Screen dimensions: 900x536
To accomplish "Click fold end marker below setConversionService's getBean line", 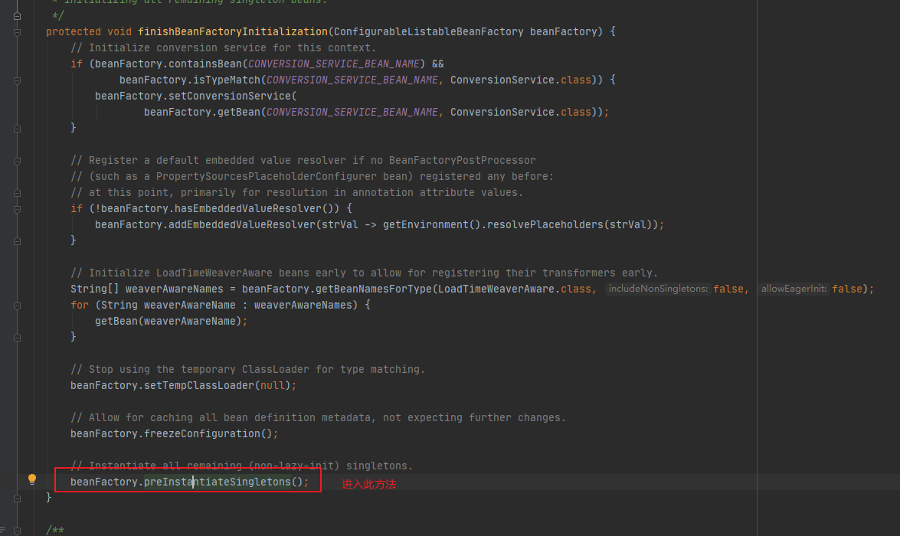I will [17, 129].
